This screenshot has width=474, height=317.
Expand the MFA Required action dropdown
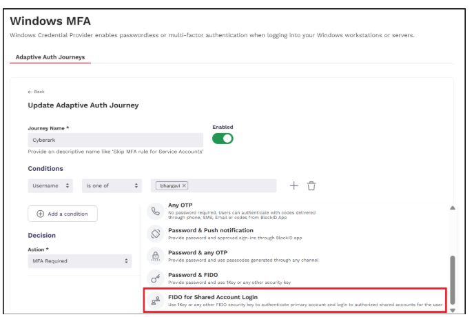pos(81,261)
